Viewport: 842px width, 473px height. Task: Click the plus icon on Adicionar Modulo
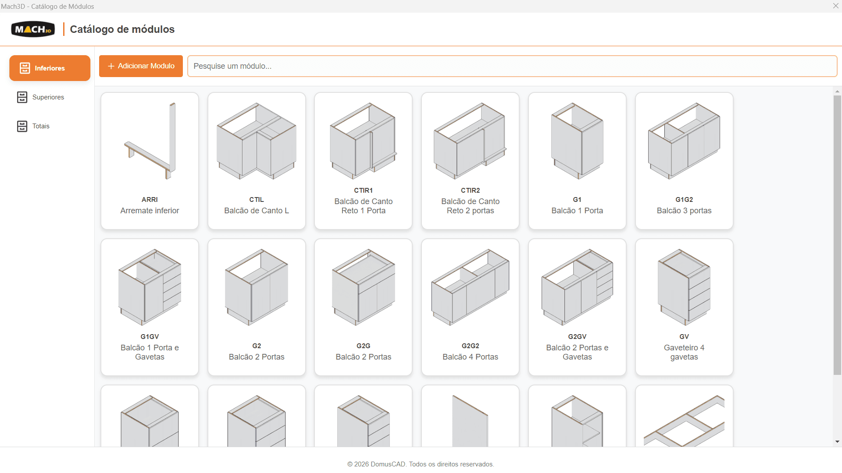[111, 66]
